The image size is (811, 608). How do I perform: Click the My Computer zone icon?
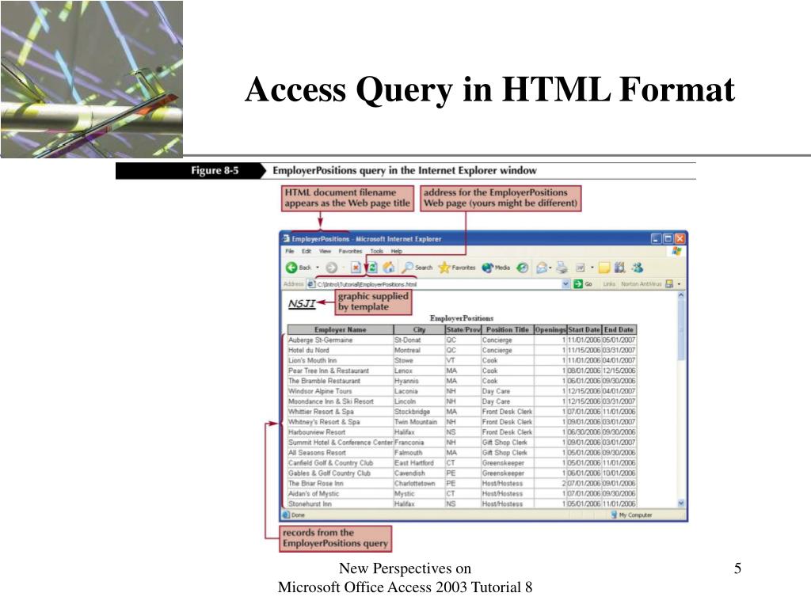click(x=614, y=515)
